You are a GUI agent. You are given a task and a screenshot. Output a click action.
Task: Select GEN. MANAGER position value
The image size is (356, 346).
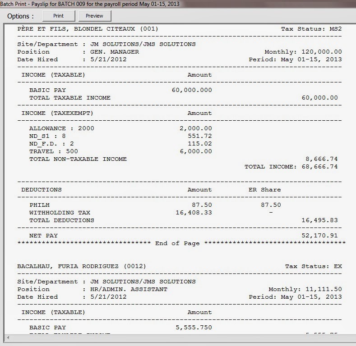pos(115,52)
